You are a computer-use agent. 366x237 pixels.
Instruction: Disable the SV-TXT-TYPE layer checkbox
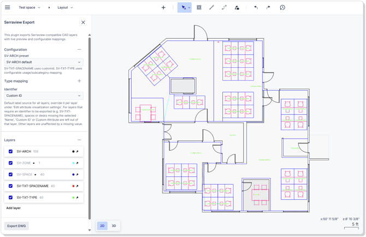pos(10,197)
